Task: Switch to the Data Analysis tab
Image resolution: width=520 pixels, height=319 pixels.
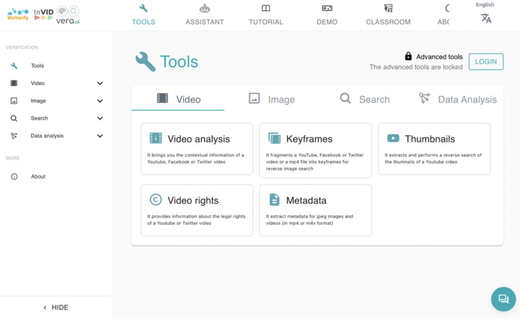Action: pos(458,99)
